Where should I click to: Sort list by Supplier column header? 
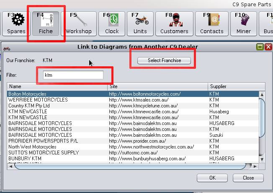pyautogui.click(x=234, y=86)
